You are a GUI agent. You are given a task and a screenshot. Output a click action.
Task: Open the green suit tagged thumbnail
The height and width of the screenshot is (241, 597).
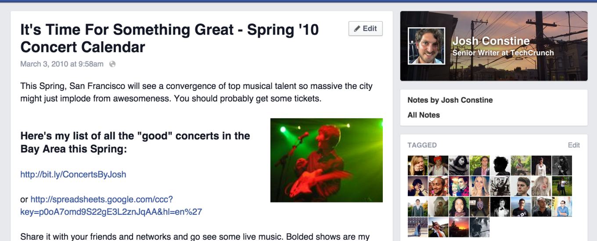point(417,207)
